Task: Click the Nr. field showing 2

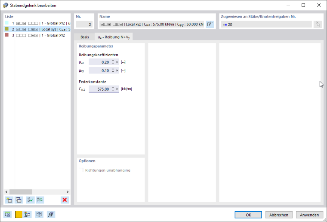Action: pos(84,24)
